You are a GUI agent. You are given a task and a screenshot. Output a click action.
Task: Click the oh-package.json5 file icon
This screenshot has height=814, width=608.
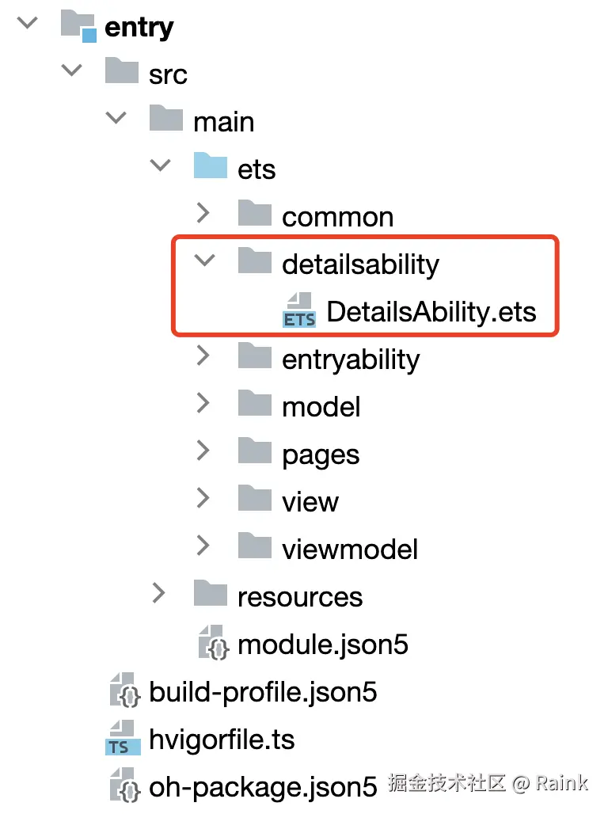pos(124,786)
